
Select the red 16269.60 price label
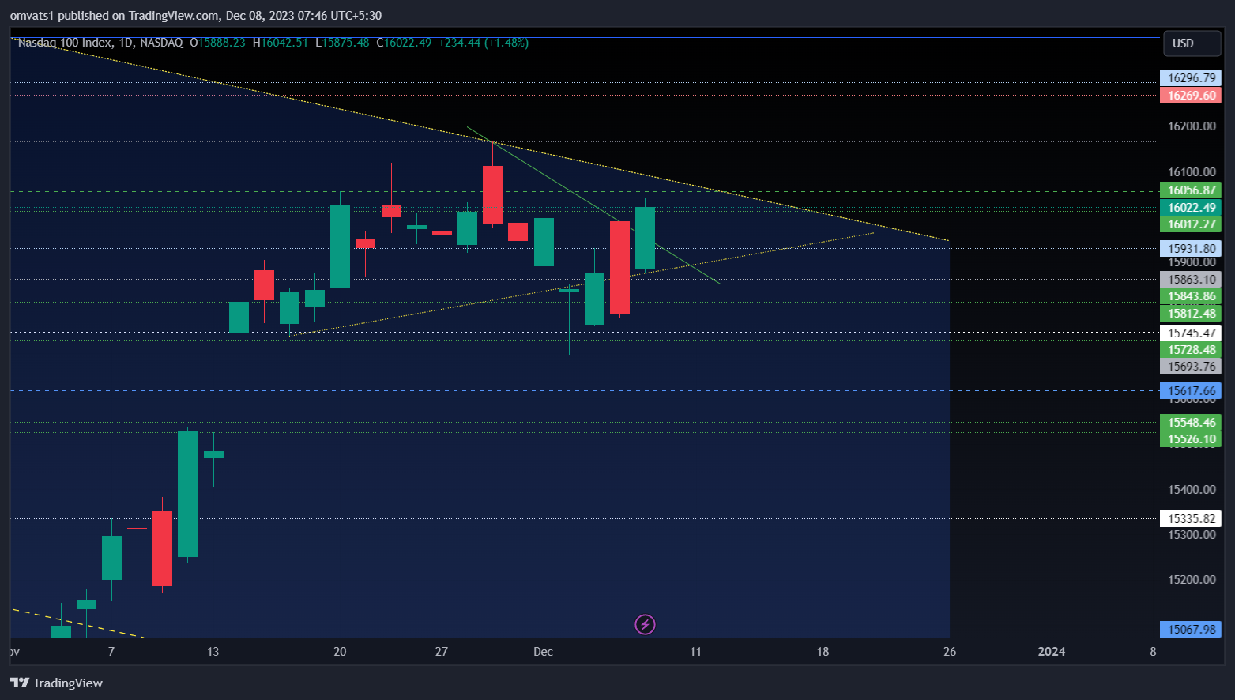[x=1191, y=96]
